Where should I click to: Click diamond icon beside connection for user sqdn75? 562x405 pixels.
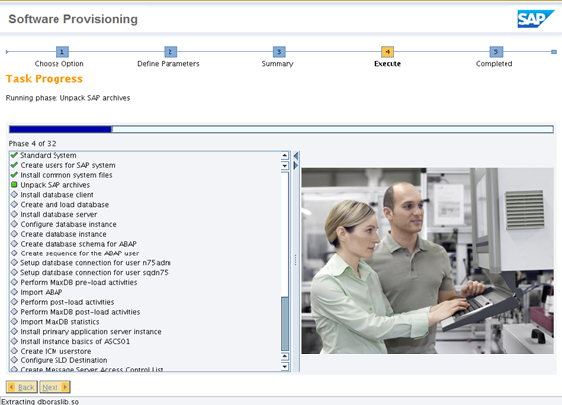click(x=14, y=272)
